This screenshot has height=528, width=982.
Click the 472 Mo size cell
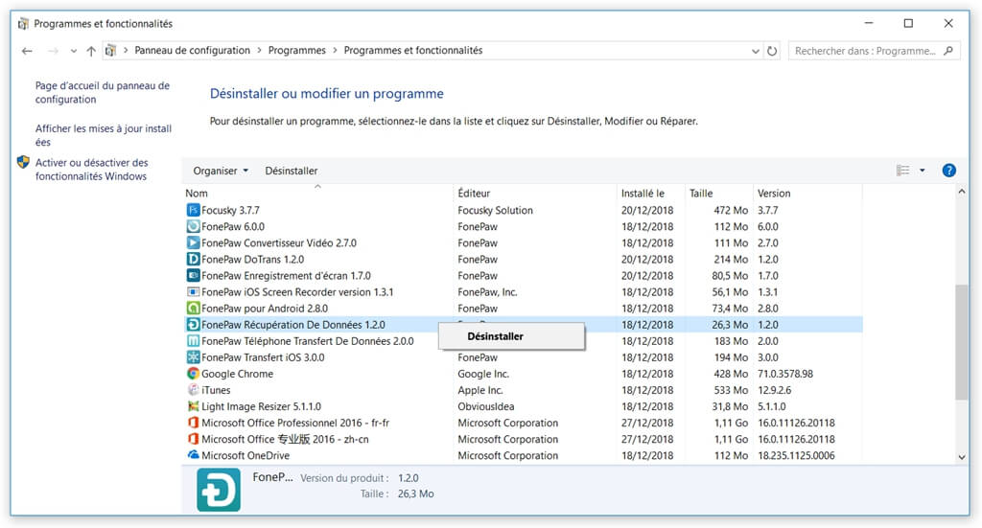coord(731,210)
